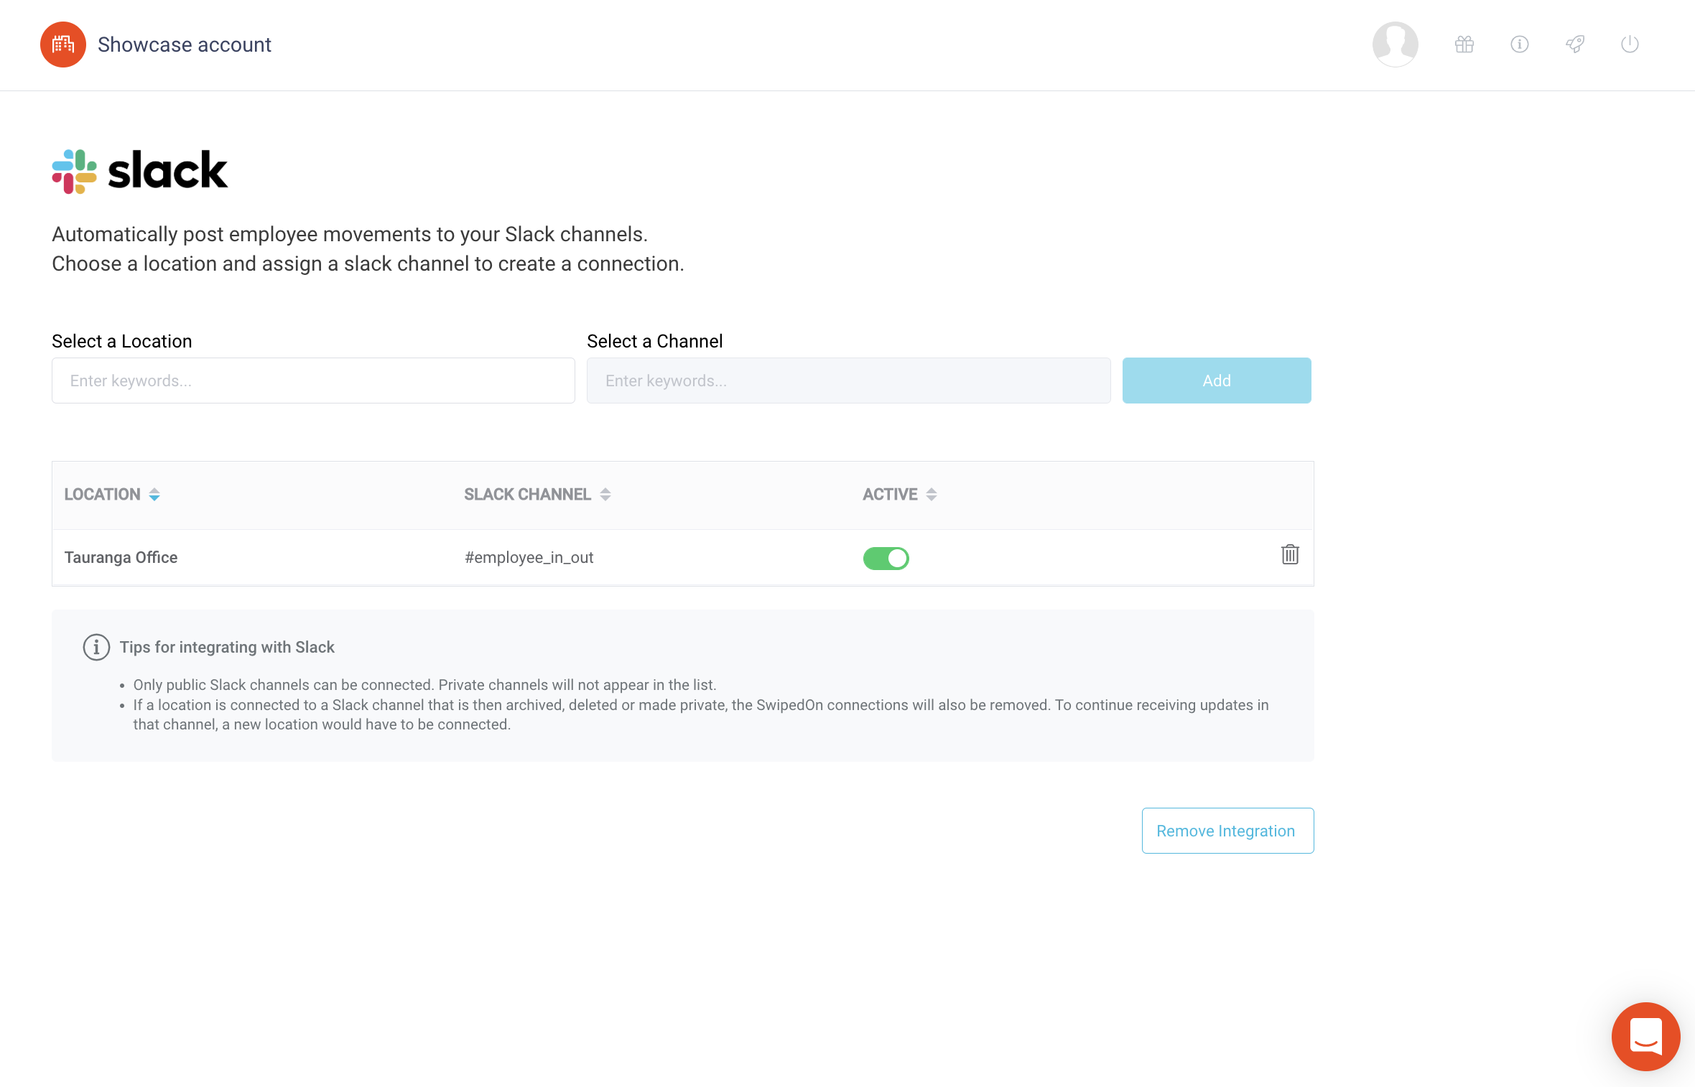Focus the Select a Location field
1695x1087 pixels.
(313, 381)
